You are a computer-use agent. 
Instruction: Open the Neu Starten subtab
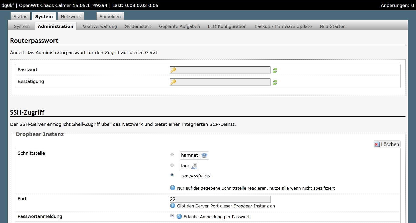coord(332,26)
